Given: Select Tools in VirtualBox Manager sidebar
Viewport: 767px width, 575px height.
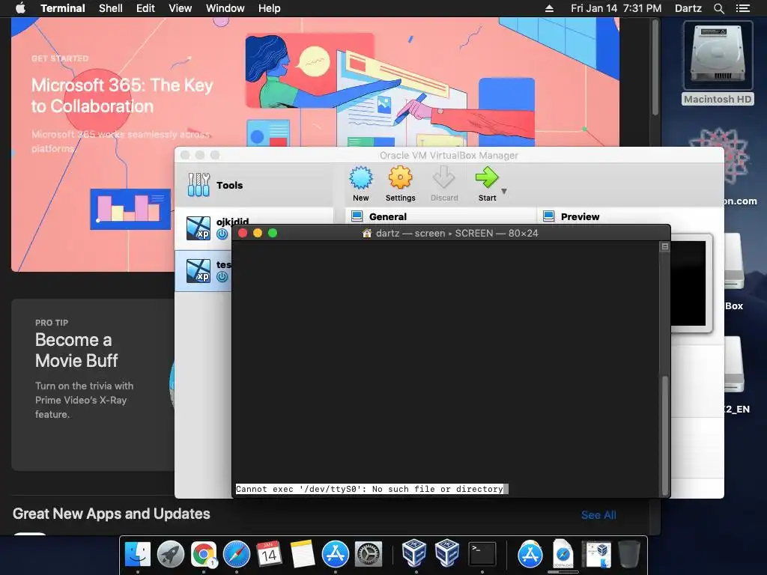Looking at the screenshot, I should 255,185.
